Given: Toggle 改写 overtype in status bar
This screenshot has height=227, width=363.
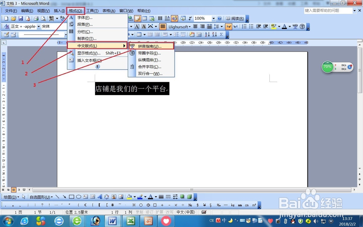Looking at the screenshot, I should click(170, 212).
